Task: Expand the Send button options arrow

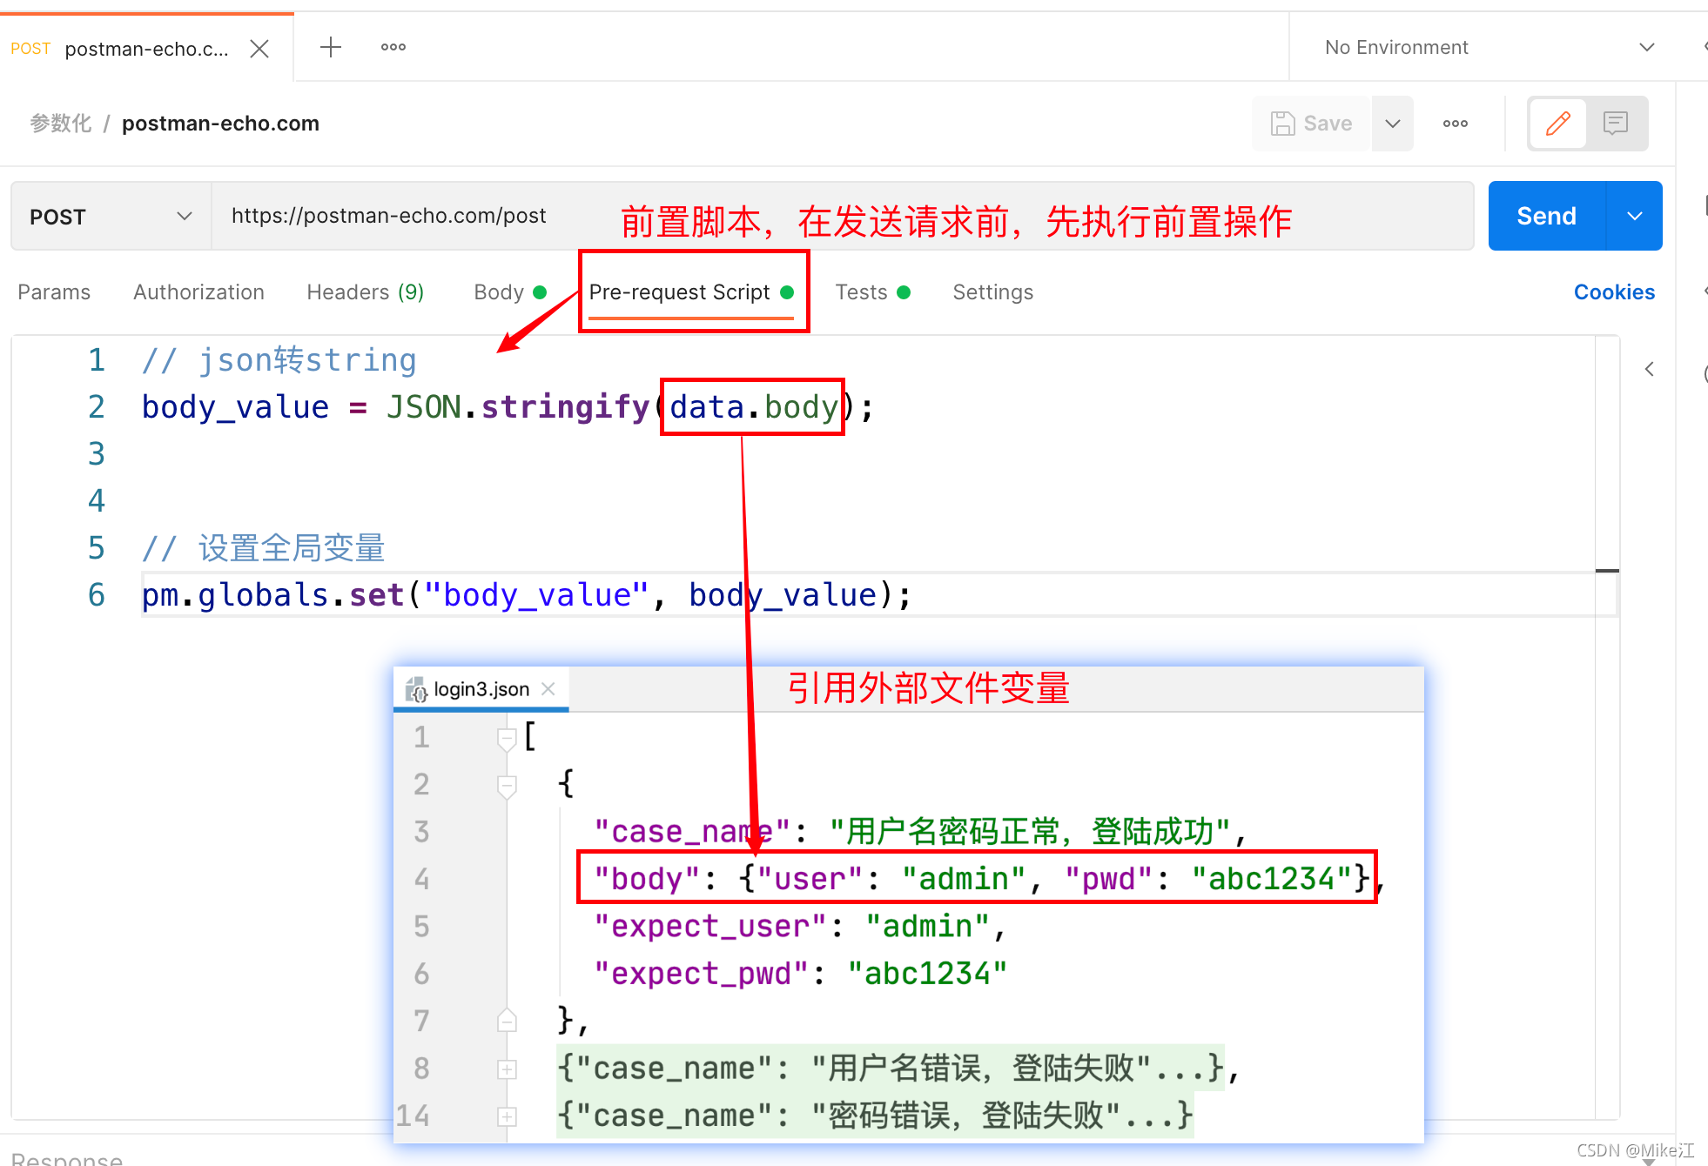Action: [1635, 216]
